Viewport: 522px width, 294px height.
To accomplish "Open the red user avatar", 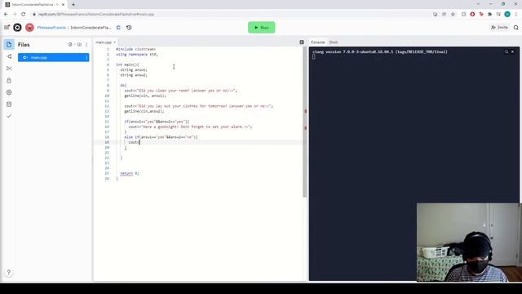I will (x=29, y=27).
